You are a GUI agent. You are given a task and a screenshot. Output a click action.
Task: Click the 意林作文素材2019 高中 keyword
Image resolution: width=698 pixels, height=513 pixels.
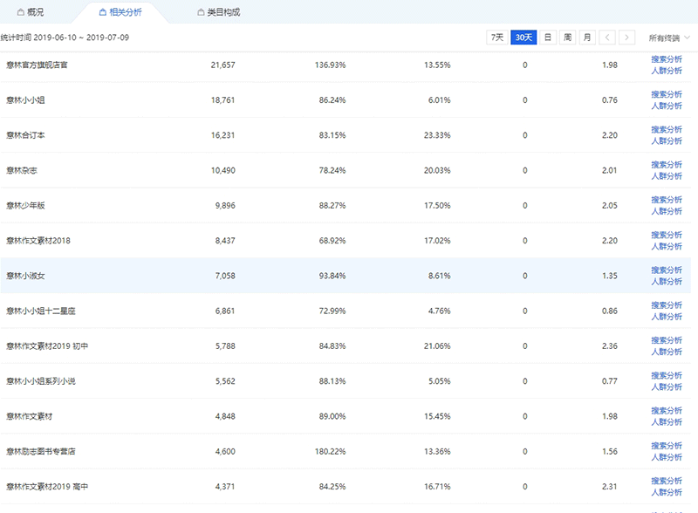point(47,487)
